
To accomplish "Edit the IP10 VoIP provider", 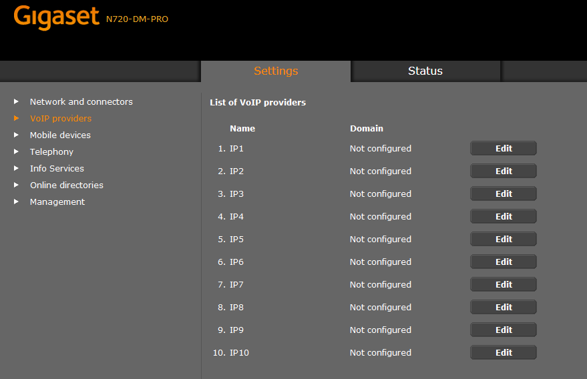I will (504, 352).
